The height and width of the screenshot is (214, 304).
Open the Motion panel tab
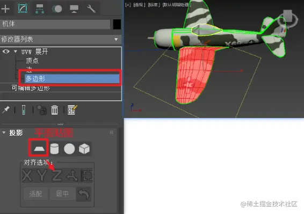(57, 9)
